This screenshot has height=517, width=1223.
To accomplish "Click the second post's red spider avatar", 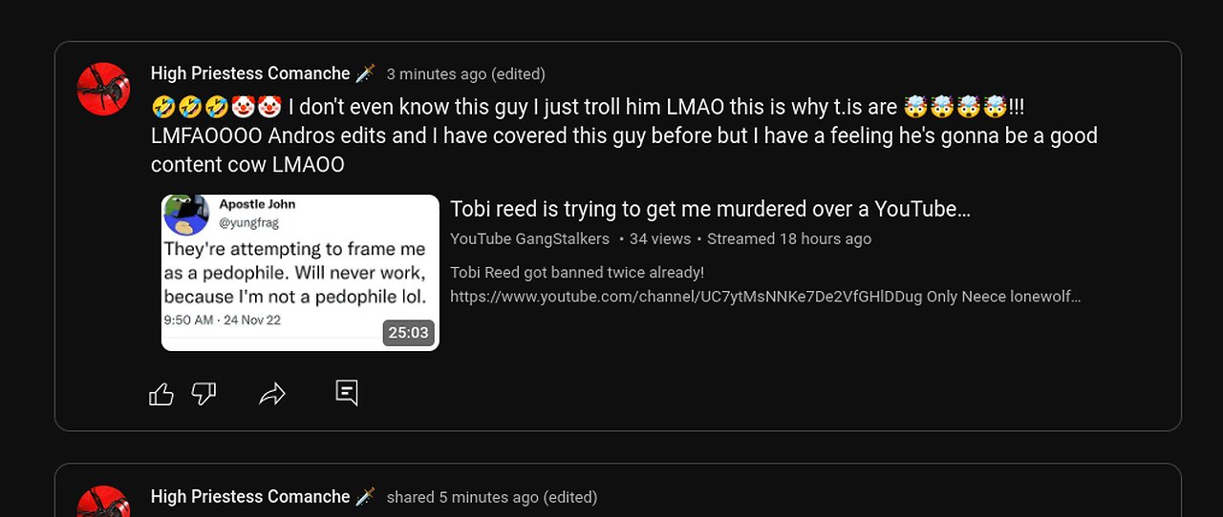I will pos(103,504).
